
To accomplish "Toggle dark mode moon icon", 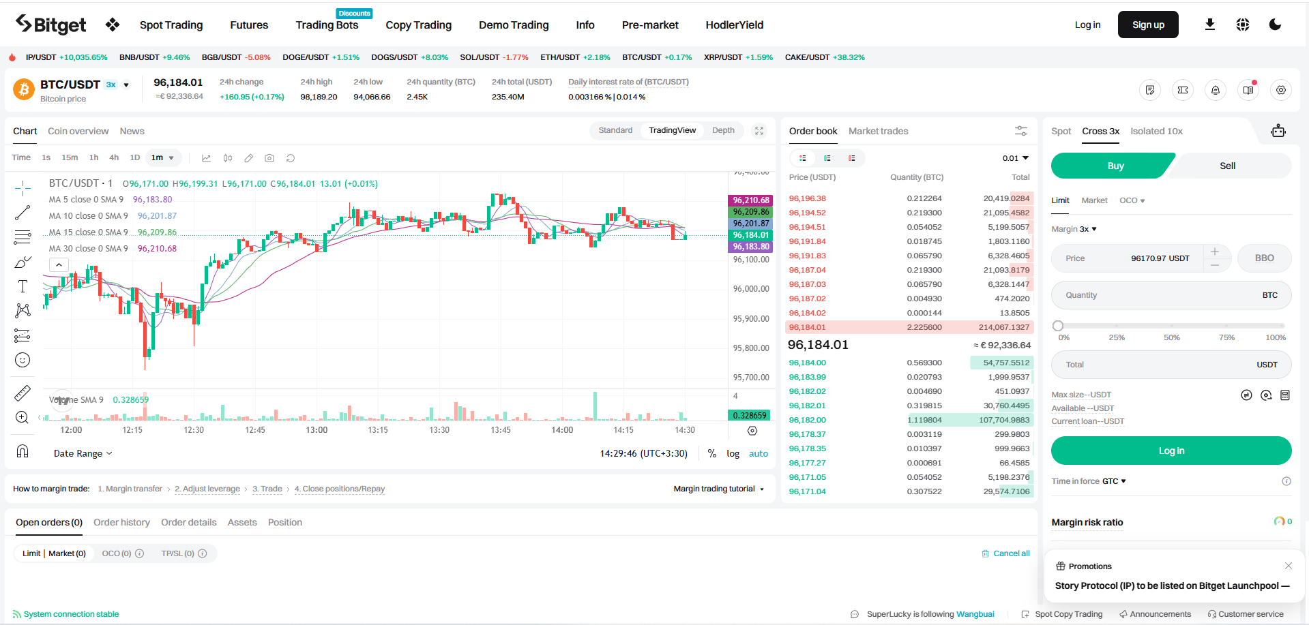I will pos(1275,25).
